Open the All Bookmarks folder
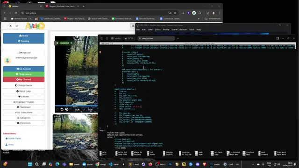This screenshot has width=299, height=168. (213, 19)
